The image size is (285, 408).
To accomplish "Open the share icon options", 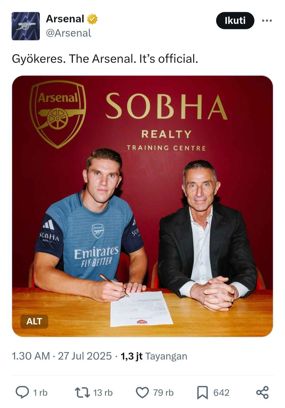I will (262, 392).
